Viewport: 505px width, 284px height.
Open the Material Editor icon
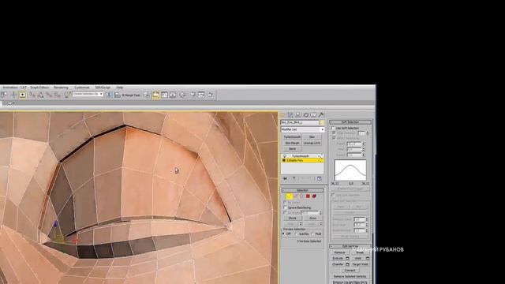(x=182, y=95)
